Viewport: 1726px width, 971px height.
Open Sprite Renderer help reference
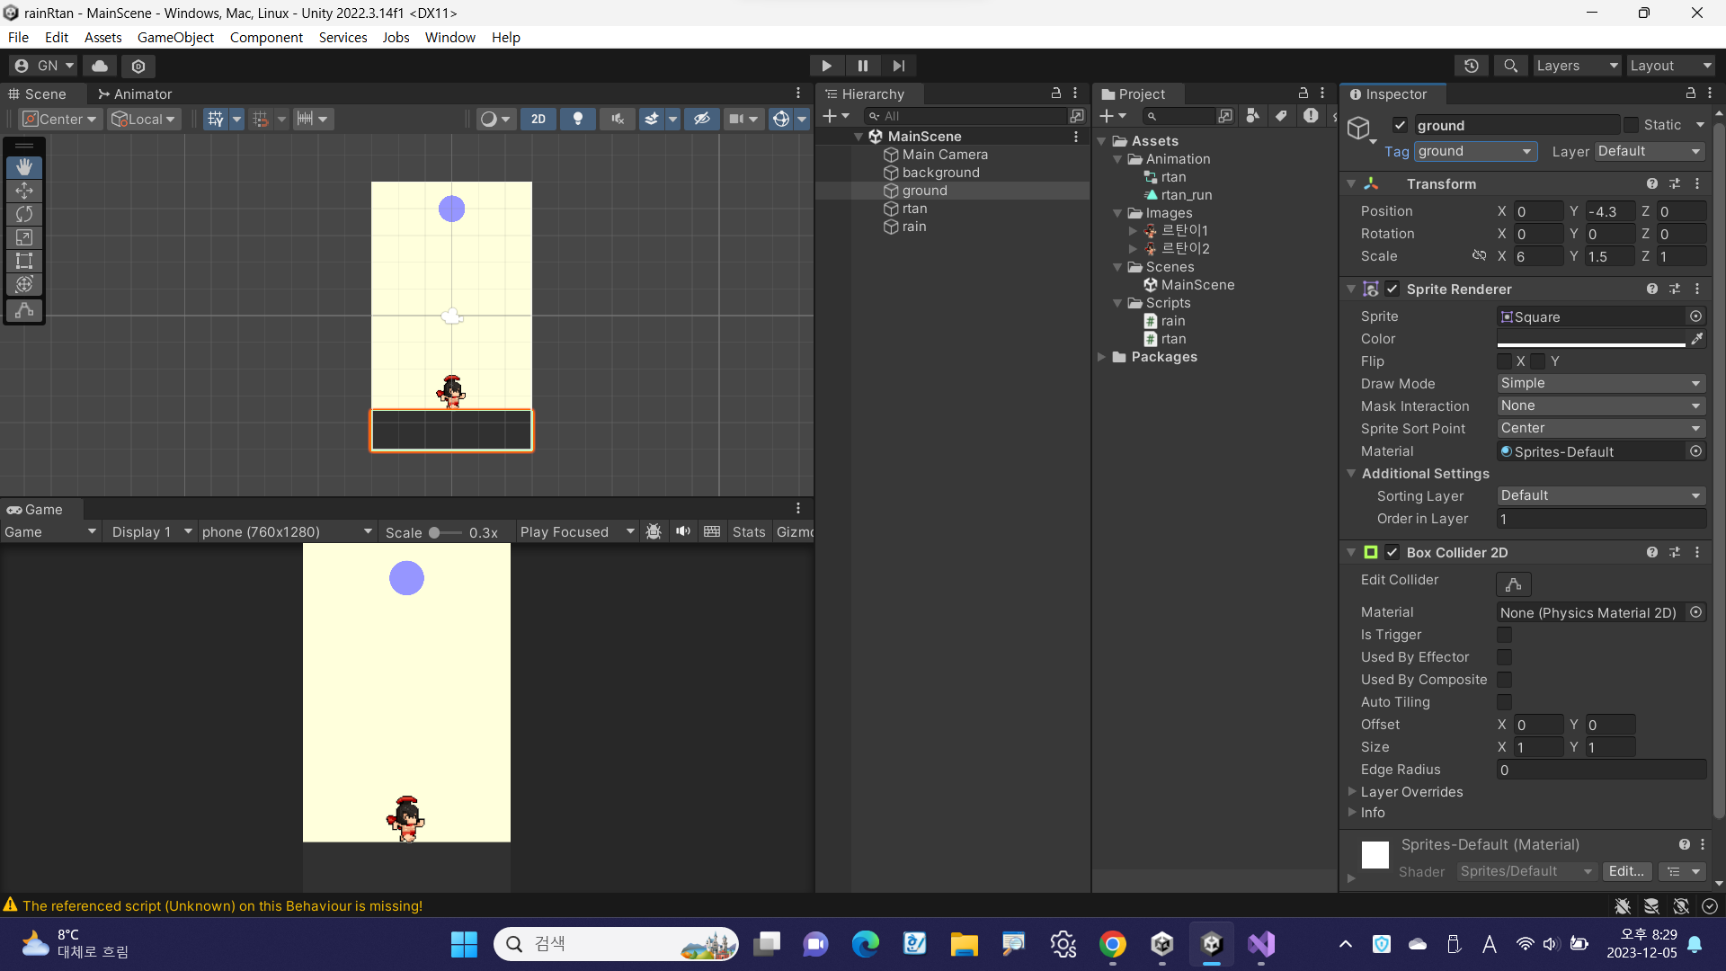(1652, 289)
